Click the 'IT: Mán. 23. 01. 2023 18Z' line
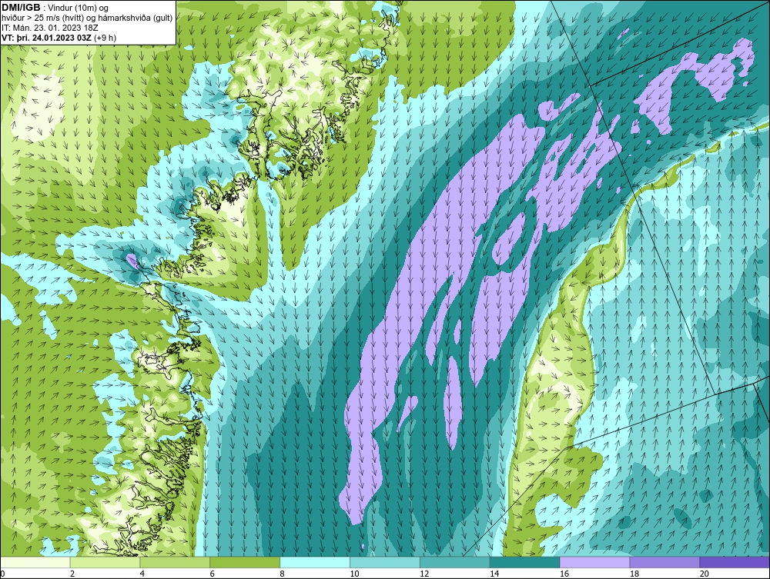Screen dimensions: 770x579 [49, 28]
